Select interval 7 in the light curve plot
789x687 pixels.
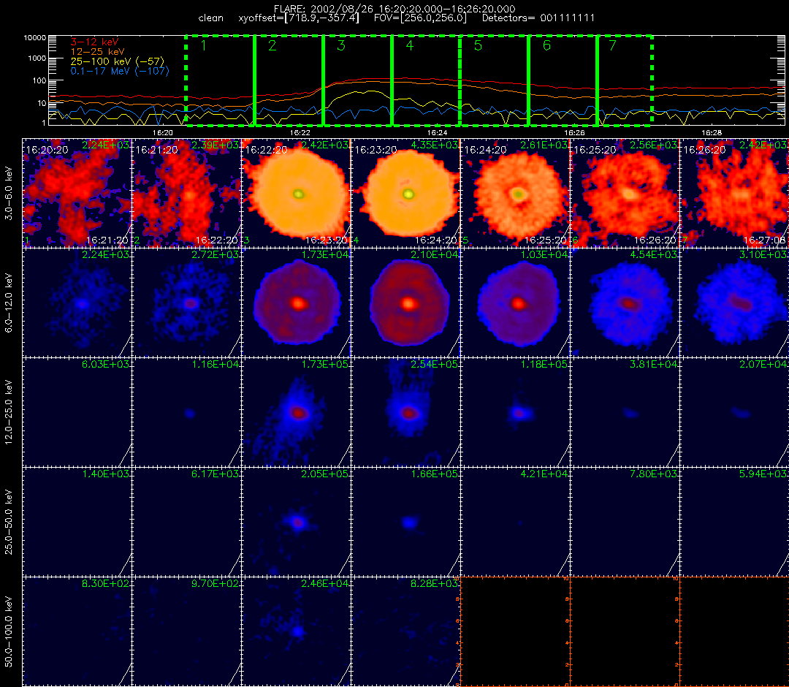click(x=625, y=80)
